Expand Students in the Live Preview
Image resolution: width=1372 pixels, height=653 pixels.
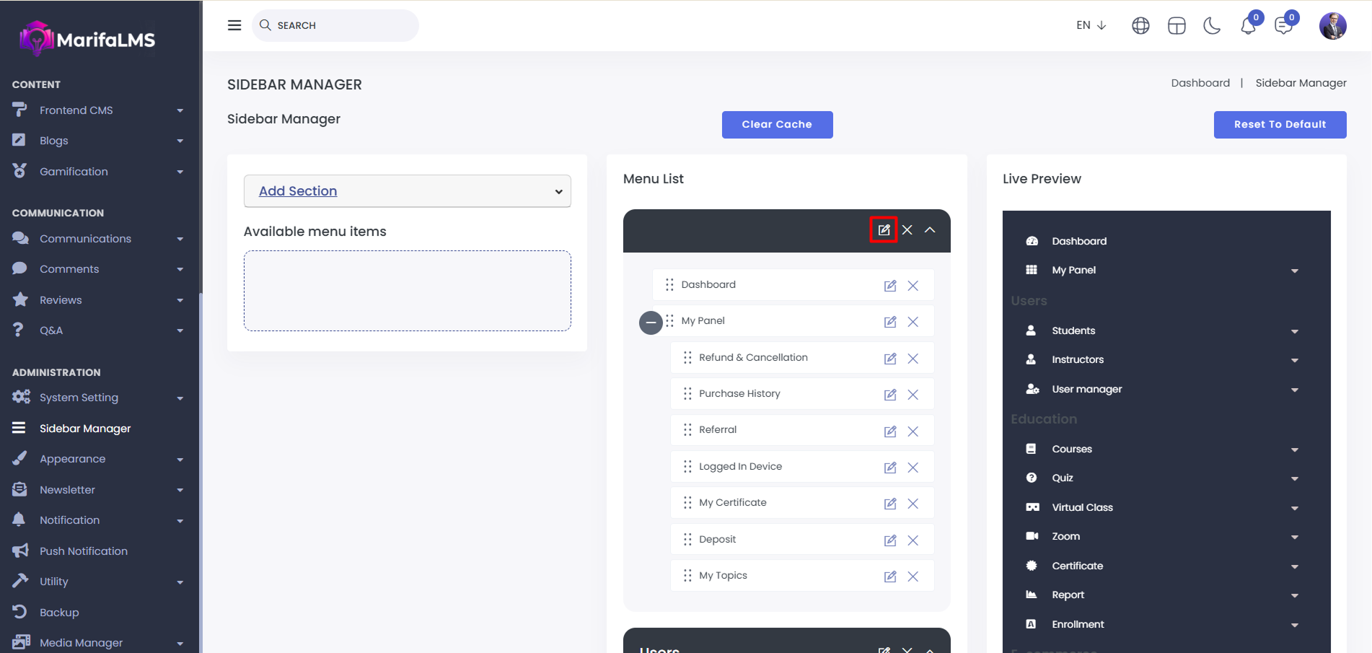(x=1295, y=331)
